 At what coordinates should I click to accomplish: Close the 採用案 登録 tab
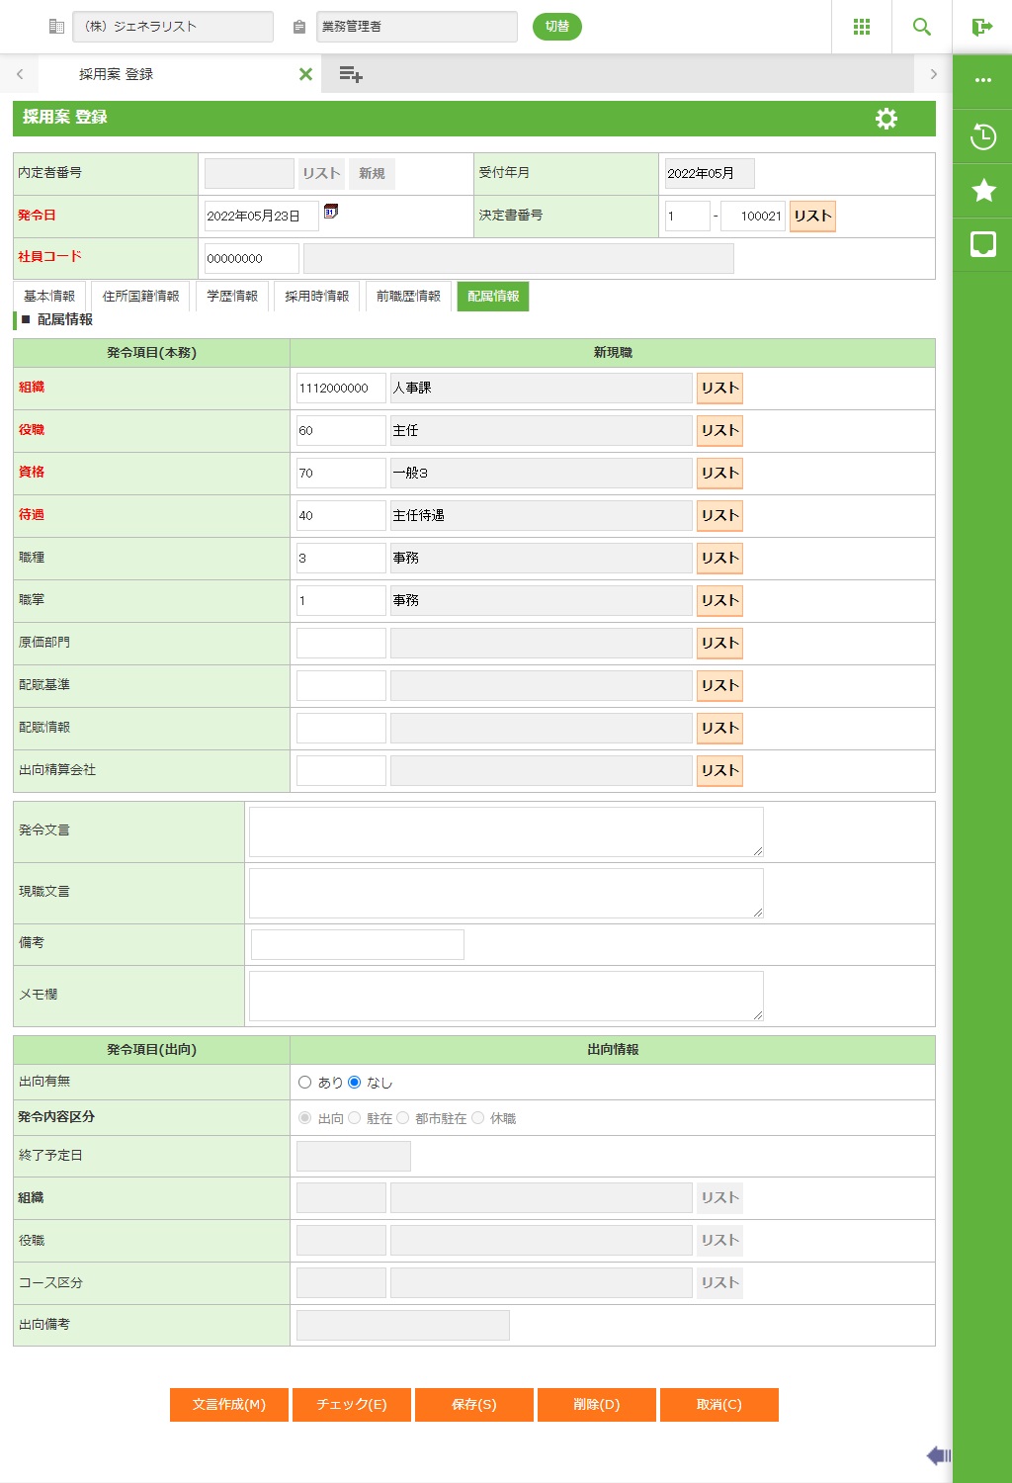click(x=305, y=74)
